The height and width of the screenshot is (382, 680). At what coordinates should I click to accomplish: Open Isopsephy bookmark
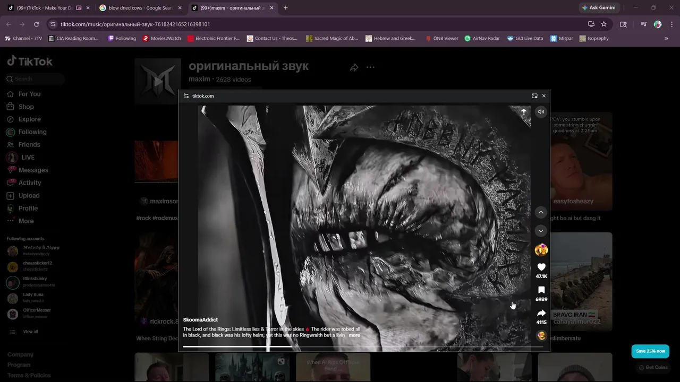click(594, 39)
